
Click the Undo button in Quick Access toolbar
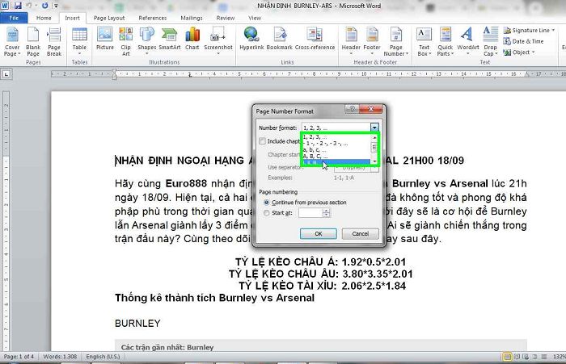(x=29, y=6)
